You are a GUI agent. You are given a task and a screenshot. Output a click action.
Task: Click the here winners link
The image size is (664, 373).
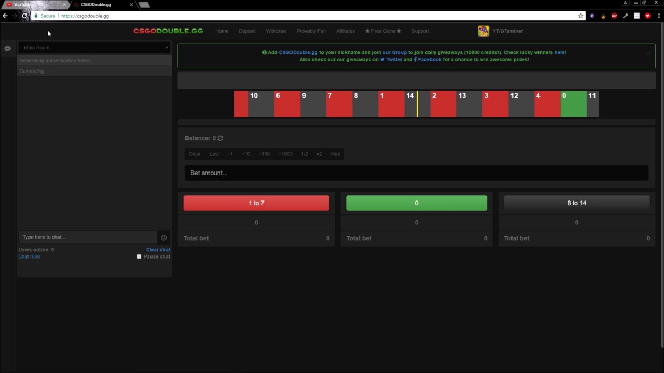(x=560, y=53)
